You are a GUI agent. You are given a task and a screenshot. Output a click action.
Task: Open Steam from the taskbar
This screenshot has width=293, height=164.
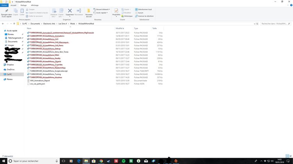[109, 161]
